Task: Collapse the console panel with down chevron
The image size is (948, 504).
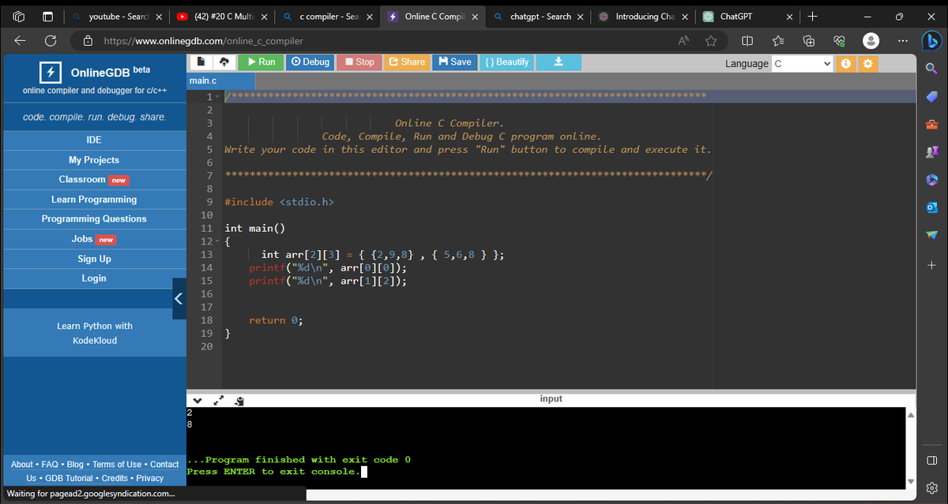Action: (197, 400)
